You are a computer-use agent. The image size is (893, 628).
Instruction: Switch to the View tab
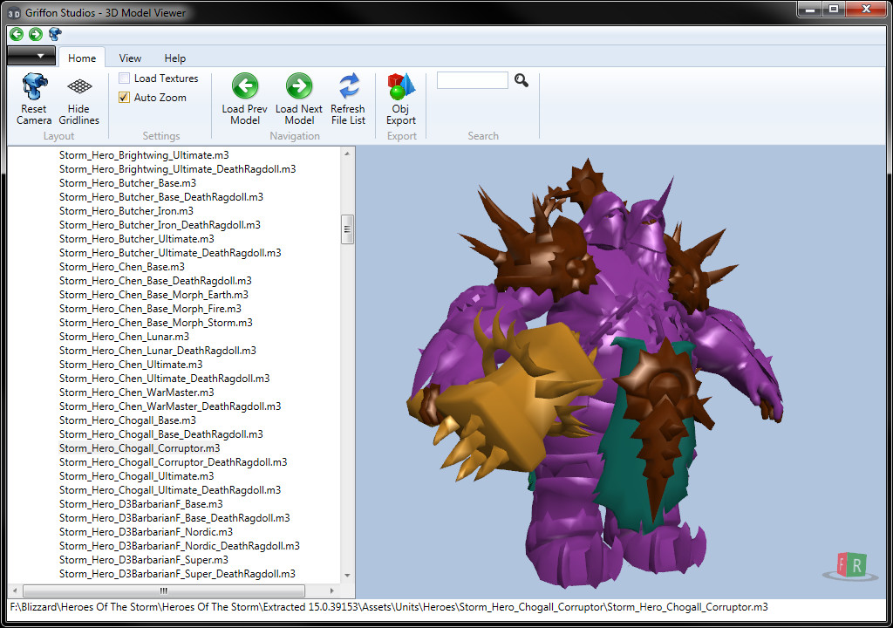[x=130, y=58]
